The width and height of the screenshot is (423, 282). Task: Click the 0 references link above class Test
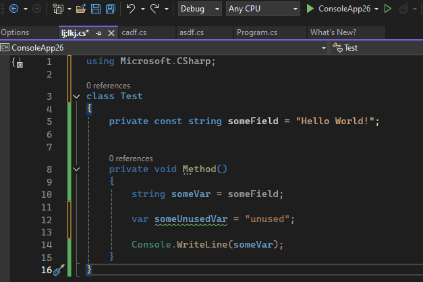pos(108,86)
